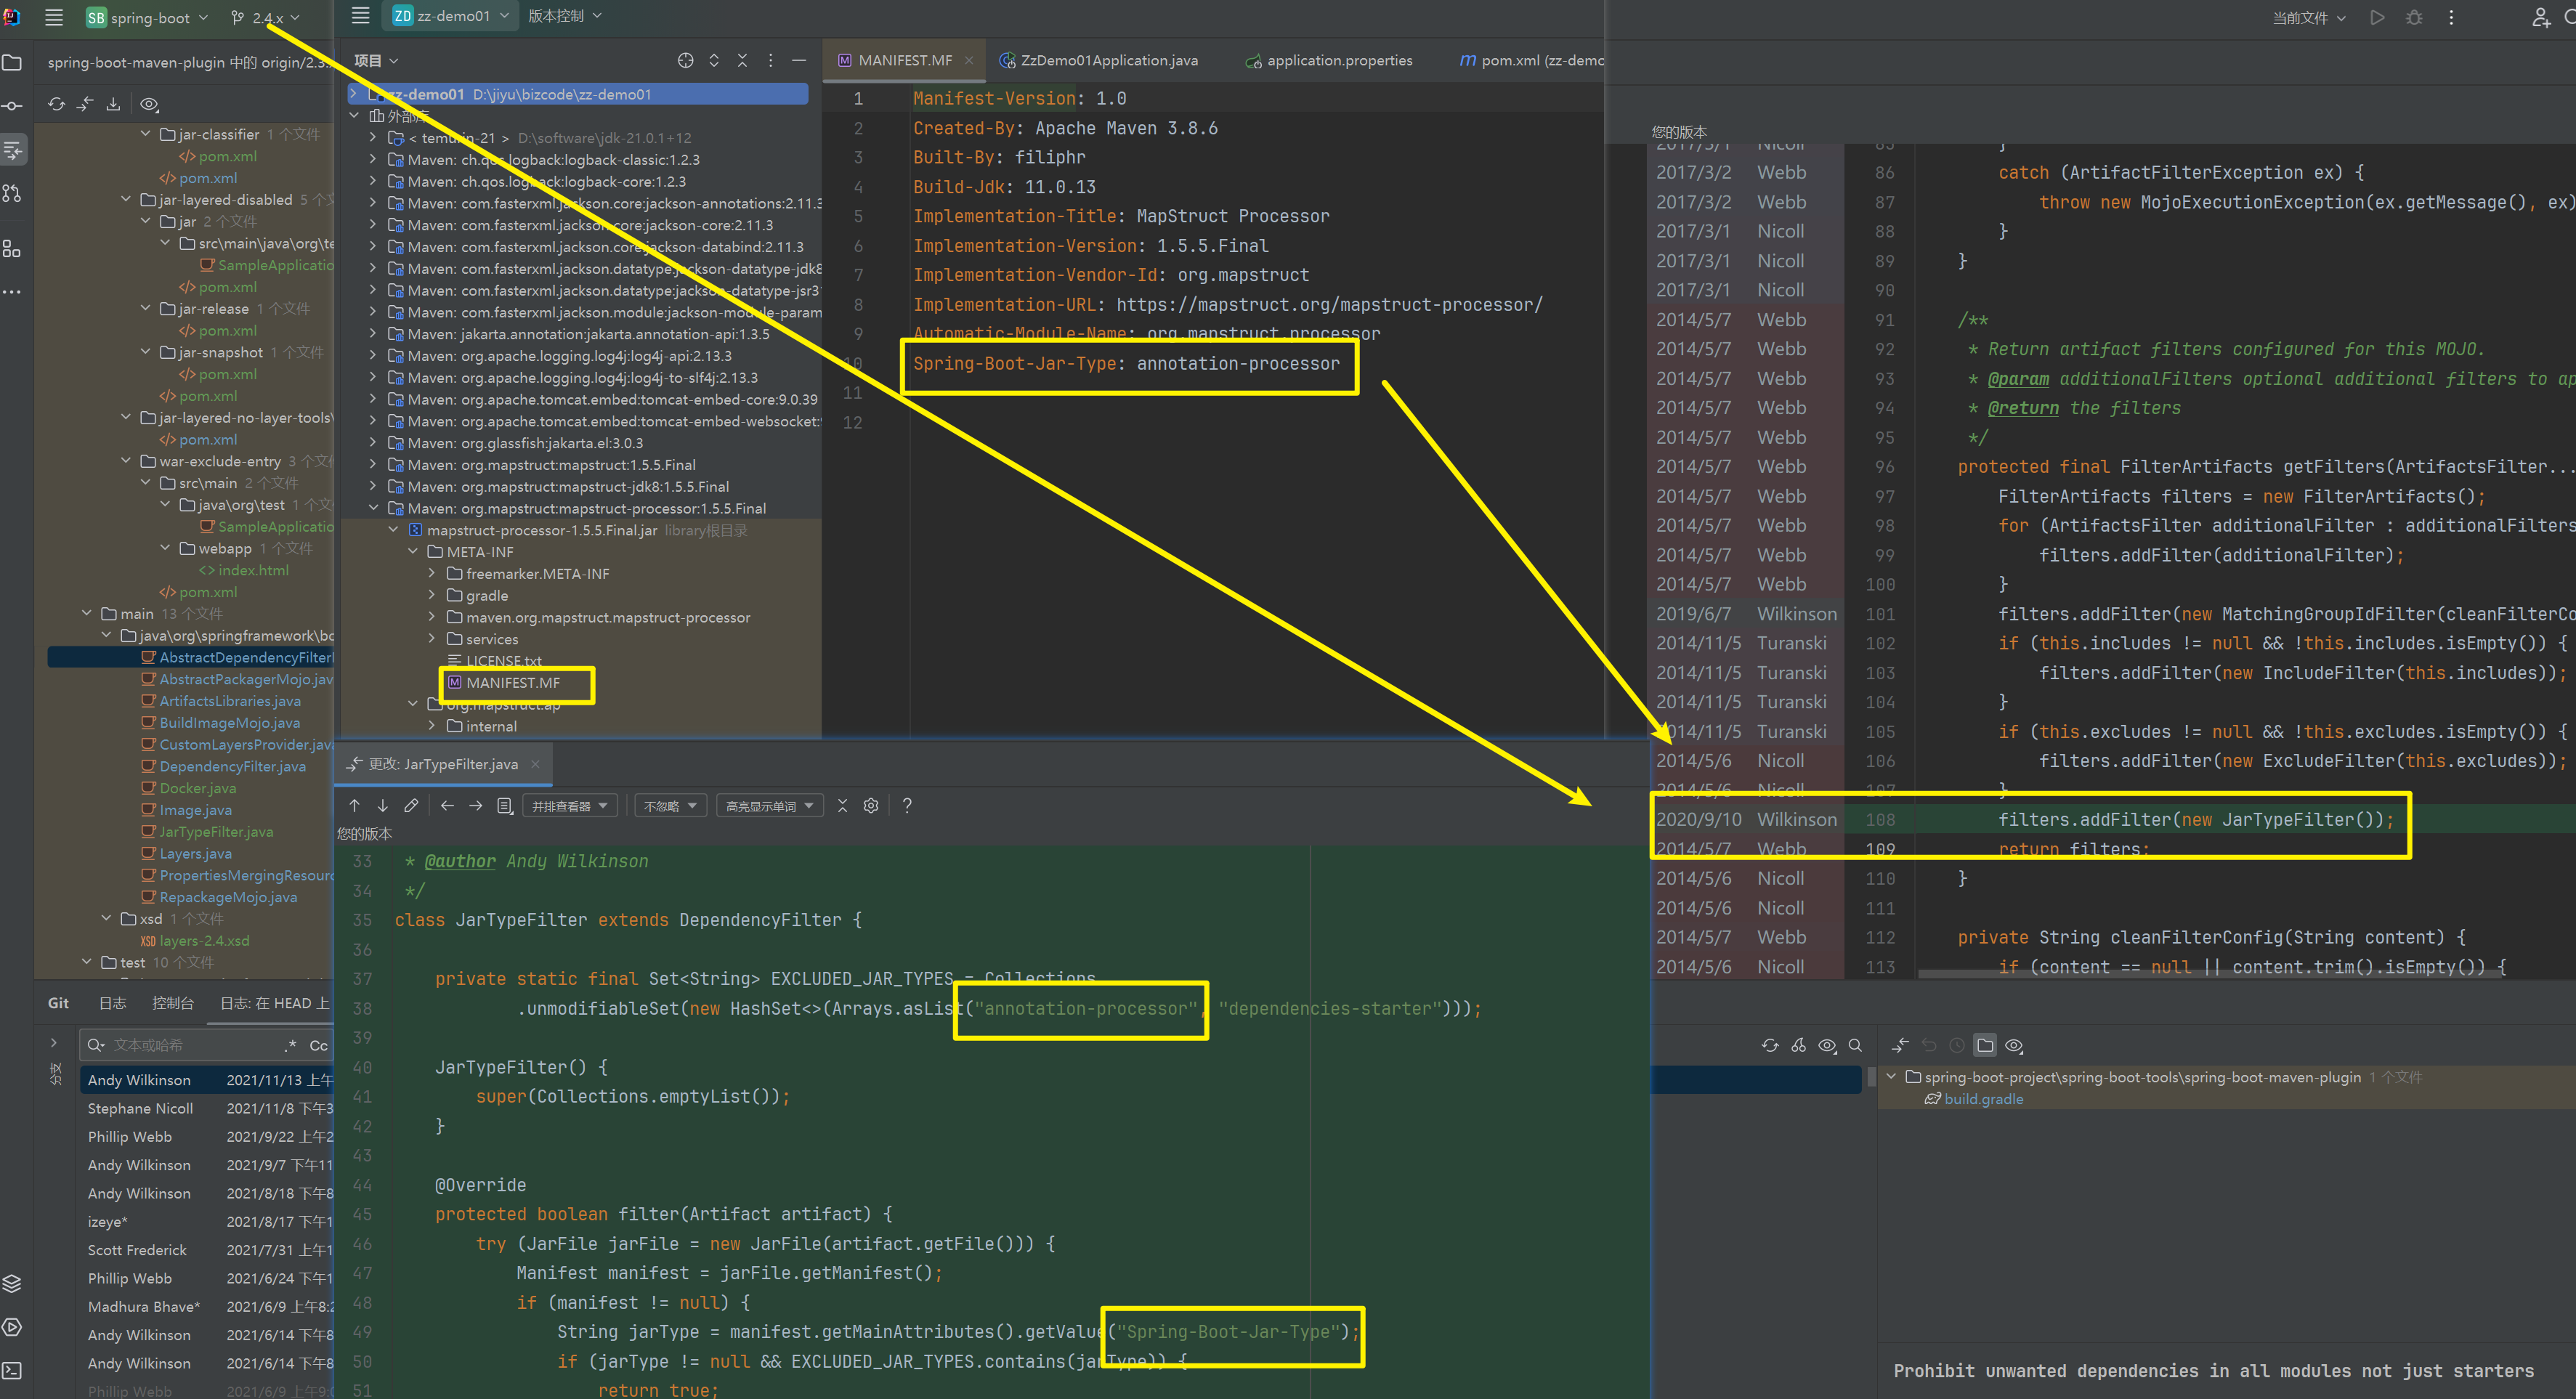Toggle group-by-directory folder icon in log toolbar
The height and width of the screenshot is (1399, 2576).
coord(1985,1045)
